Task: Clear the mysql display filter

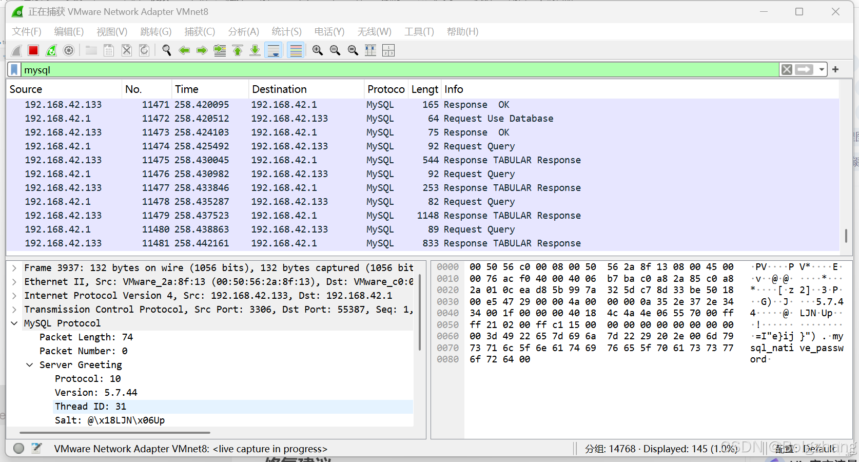Action: [787, 70]
